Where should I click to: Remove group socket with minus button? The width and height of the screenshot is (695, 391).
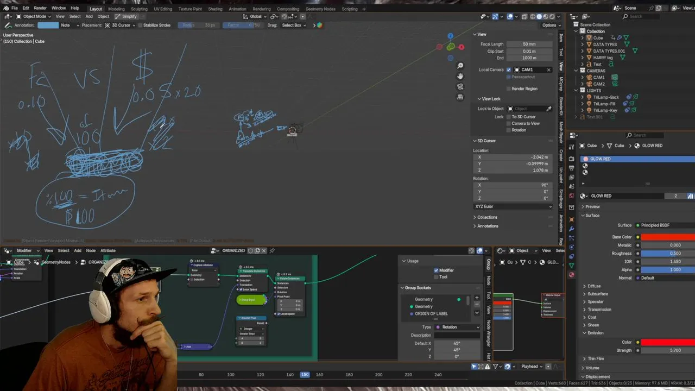(x=477, y=305)
